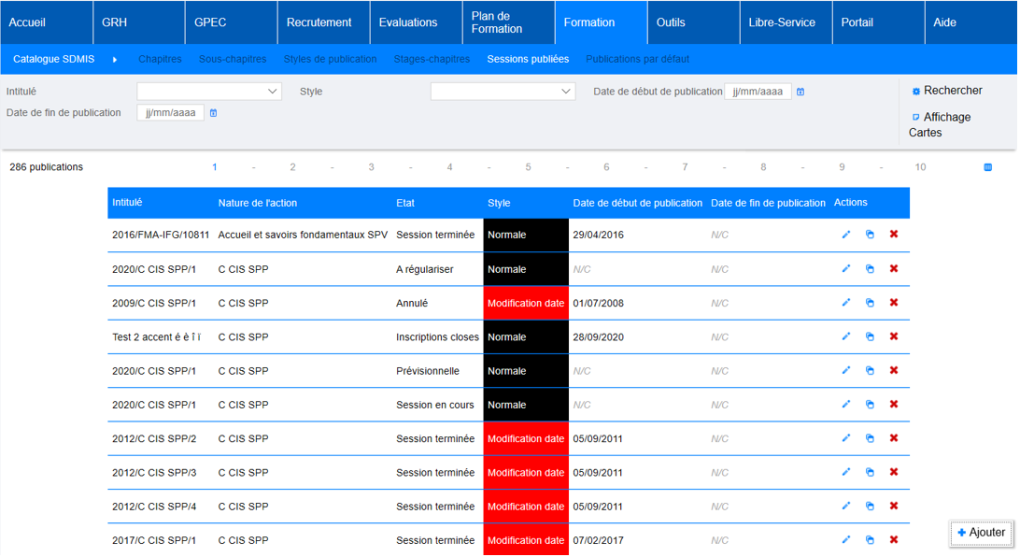Click pencil icon for 2012/C CIS SPP/2

pos(846,438)
